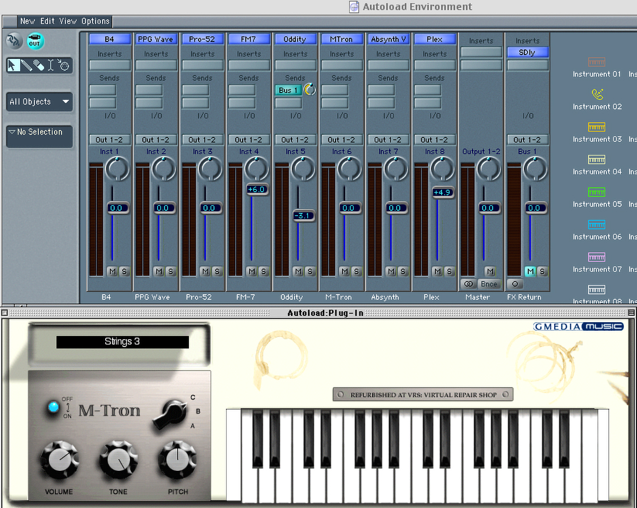Click the M-Tron PITCH knob
The image size is (637, 508).
[177, 460]
